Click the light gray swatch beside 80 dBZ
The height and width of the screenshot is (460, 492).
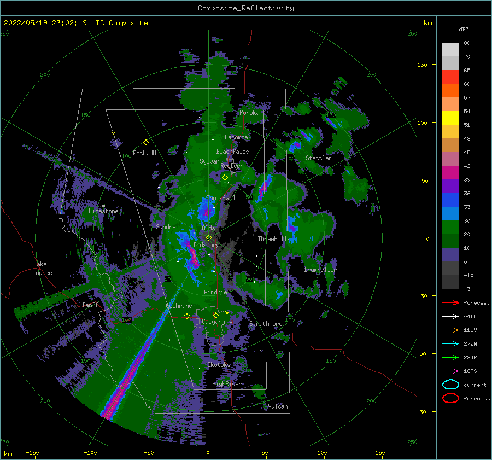[x=450, y=50]
